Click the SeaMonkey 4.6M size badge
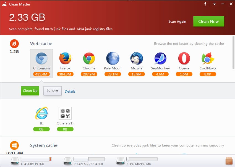Screen dimensions: 235x167 tap(160, 74)
